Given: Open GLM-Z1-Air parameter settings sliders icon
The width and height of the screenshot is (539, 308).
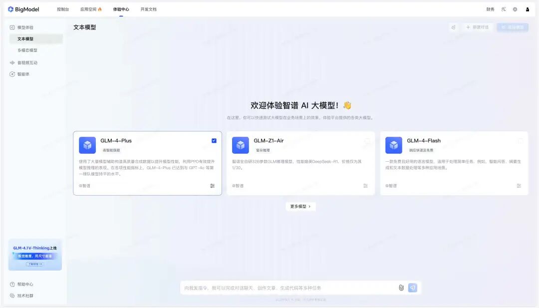Looking at the screenshot, I should (x=365, y=186).
